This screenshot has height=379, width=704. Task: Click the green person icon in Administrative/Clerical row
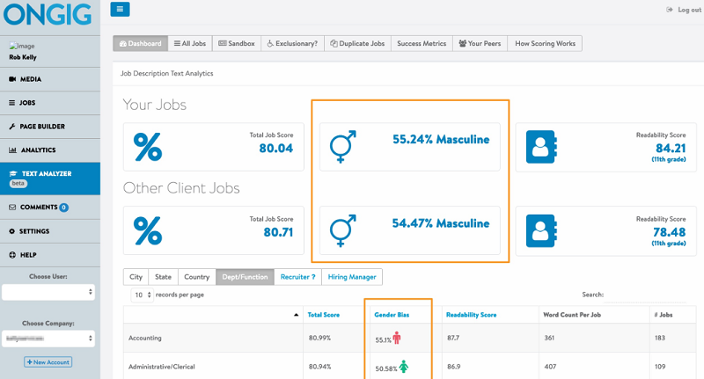(x=404, y=366)
